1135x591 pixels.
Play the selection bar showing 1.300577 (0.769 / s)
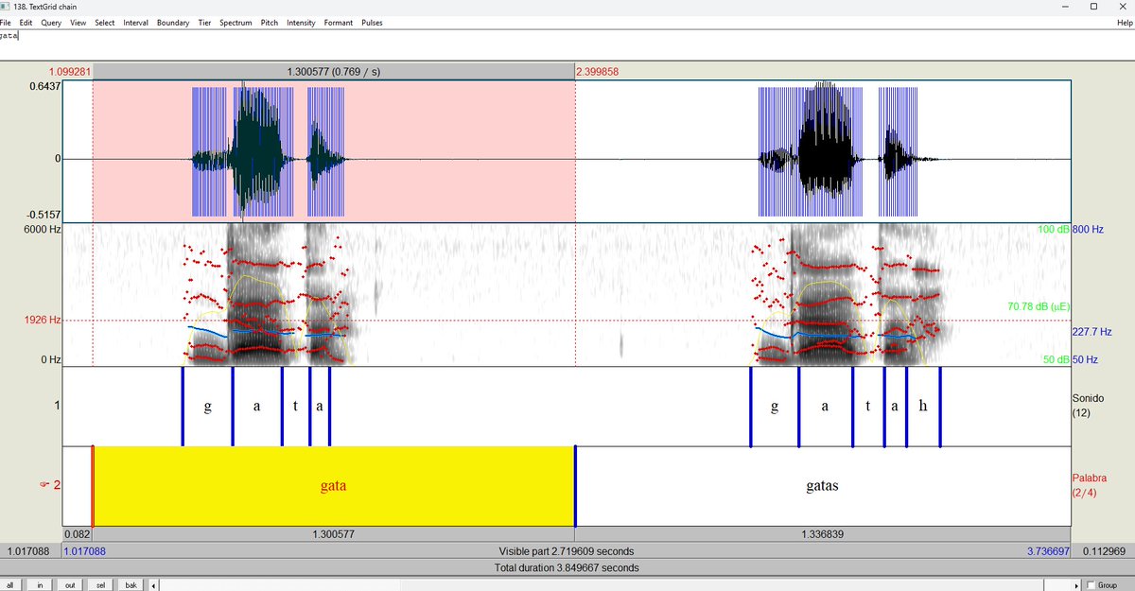coord(333,71)
